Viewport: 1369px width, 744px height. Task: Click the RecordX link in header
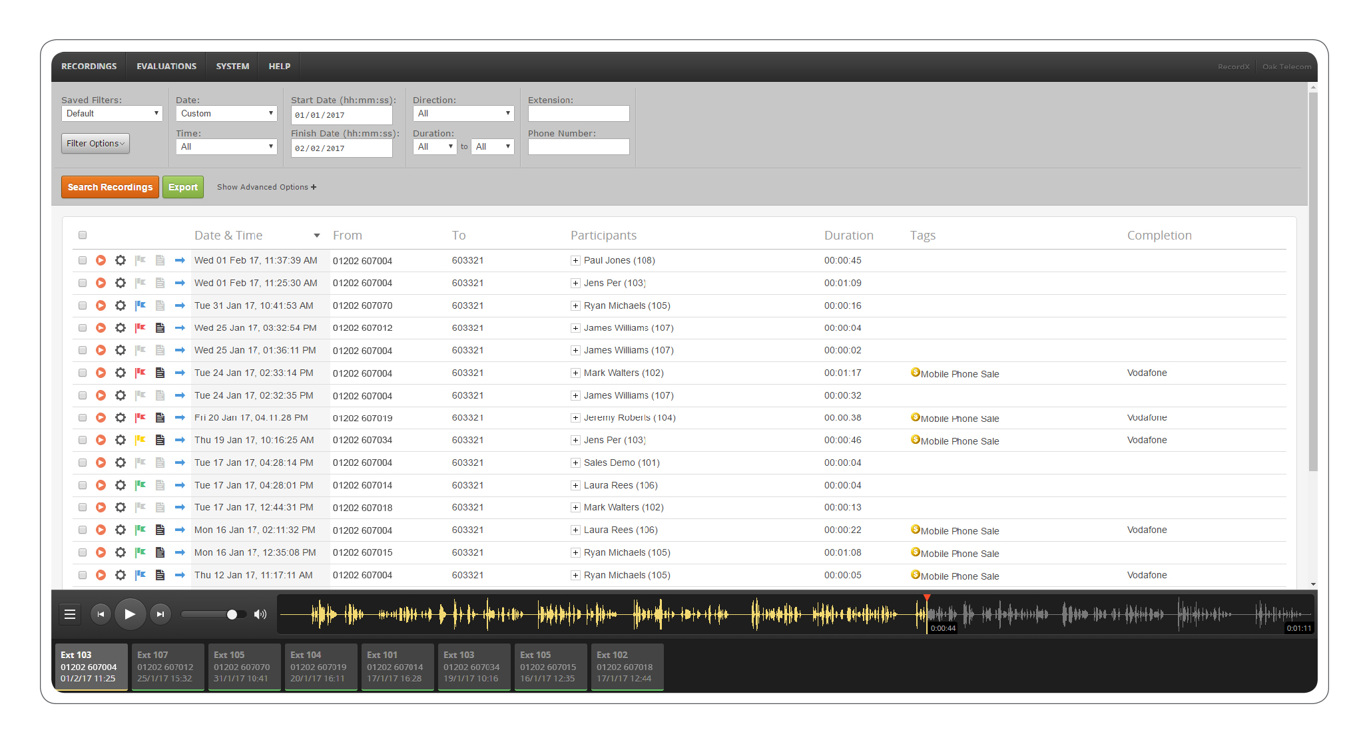[1233, 67]
